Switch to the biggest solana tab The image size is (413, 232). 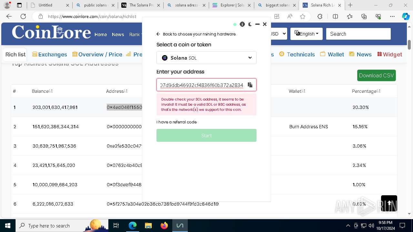click(277, 5)
